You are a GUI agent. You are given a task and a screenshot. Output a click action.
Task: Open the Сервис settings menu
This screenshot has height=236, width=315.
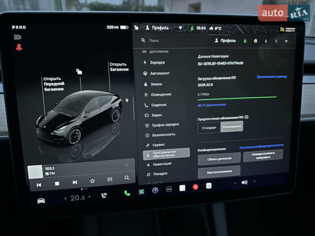click(156, 145)
